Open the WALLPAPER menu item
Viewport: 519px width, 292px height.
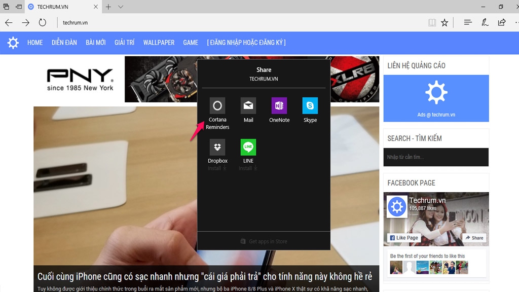tap(159, 43)
